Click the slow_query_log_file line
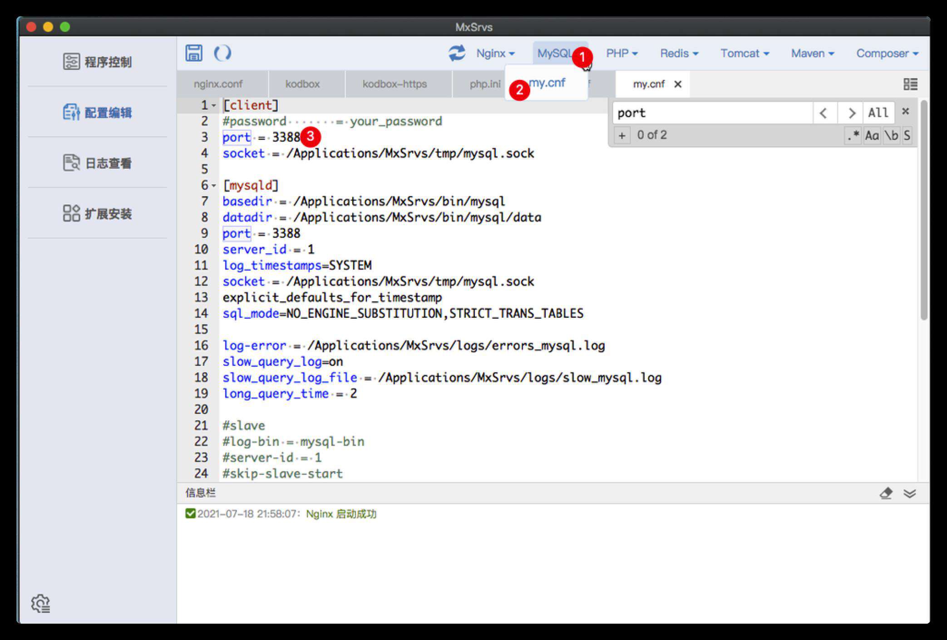This screenshot has width=947, height=640. click(442, 377)
